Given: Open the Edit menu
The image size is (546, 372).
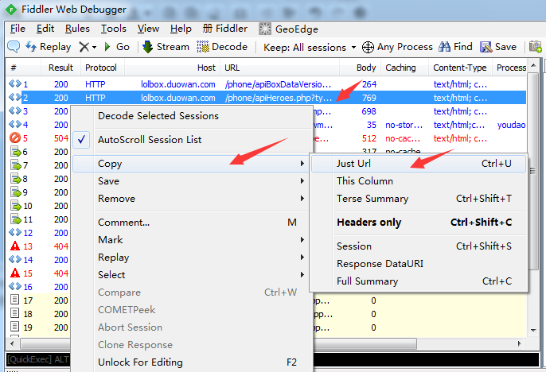Looking at the screenshot, I should (45, 29).
